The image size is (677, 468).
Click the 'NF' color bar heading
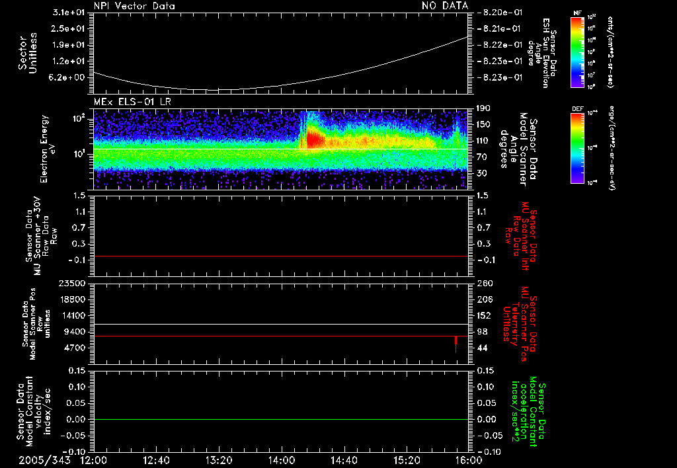tap(577, 13)
